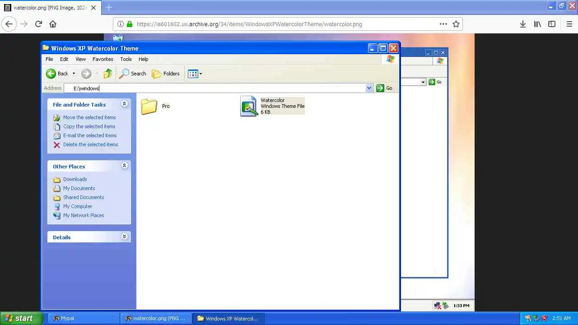Image resolution: width=578 pixels, height=325 pixels.
Task: Click the first tray icon beside the clock
Action: 528,318
